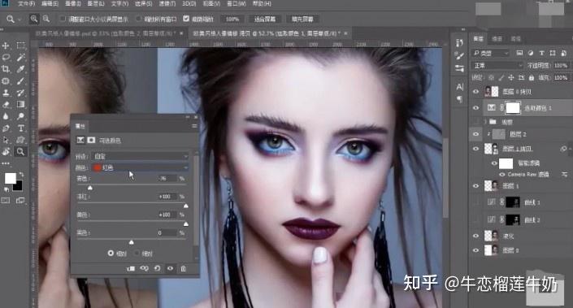Filter layers by type layers icon
Viewport: 573px width, 308px height.
pos(541,53)
